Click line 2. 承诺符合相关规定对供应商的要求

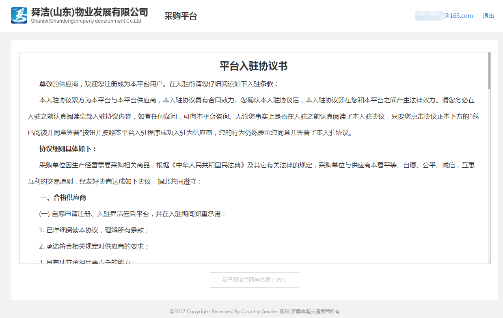pyautogui.click(x=94, y=247)
